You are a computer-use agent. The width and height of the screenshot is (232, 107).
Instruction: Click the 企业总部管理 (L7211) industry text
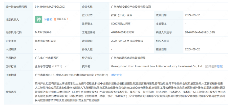click(x=48, y=66)
